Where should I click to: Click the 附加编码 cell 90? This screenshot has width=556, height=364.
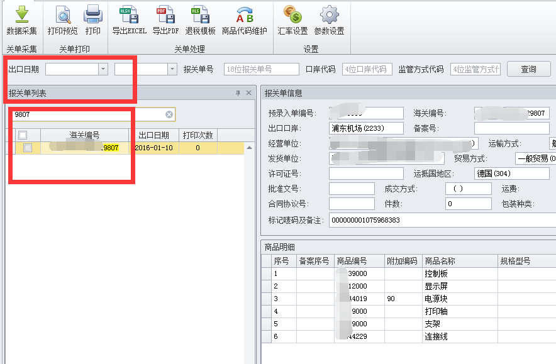[x=403, y=299]
